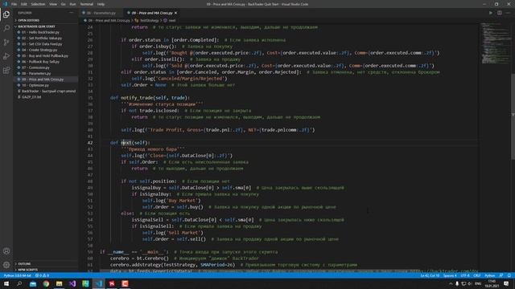Viewport: 515px width, 289px height.
Task: Switch to the VS Code taskbar icon
Action: point(99,283)
